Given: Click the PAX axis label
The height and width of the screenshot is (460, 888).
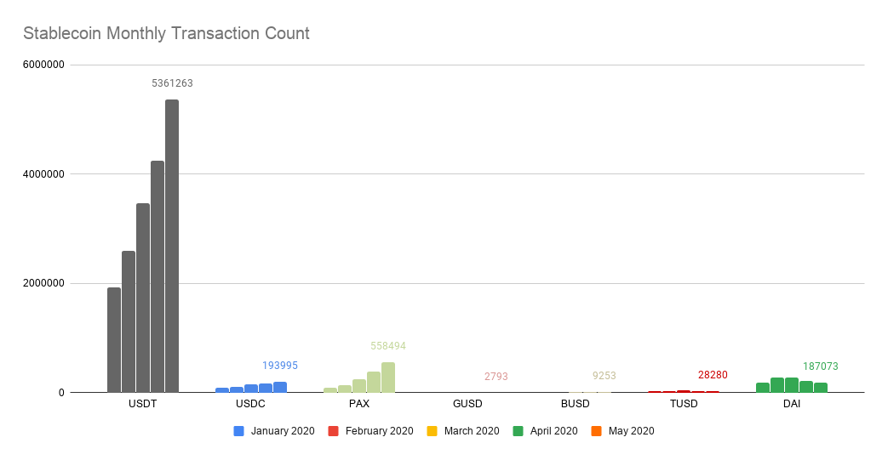Looking at the screenshot, I should (359, 404).
